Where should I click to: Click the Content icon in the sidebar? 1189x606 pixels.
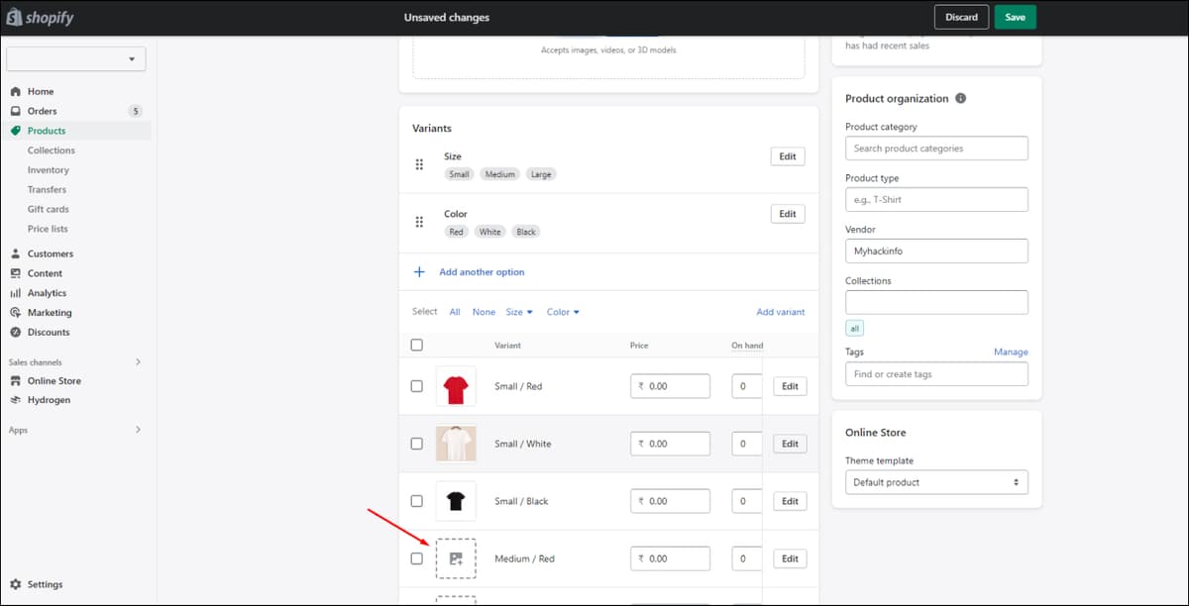(x=15, y=273)
